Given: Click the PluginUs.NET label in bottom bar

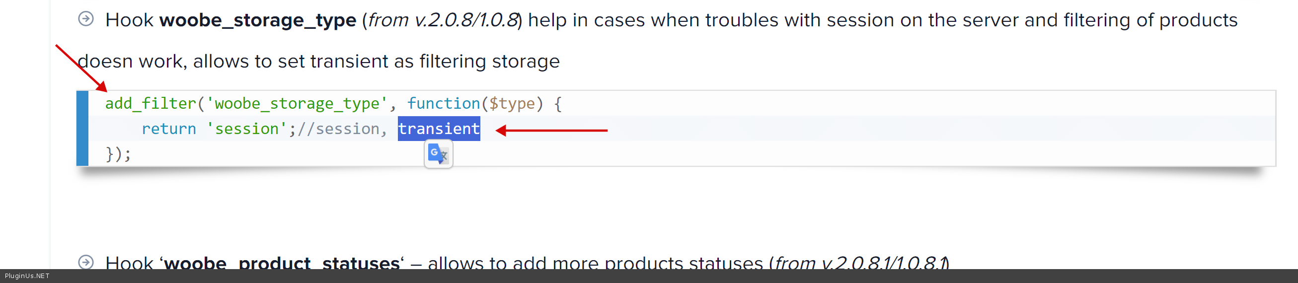Looking at the screenshot, I should point(27,276).
